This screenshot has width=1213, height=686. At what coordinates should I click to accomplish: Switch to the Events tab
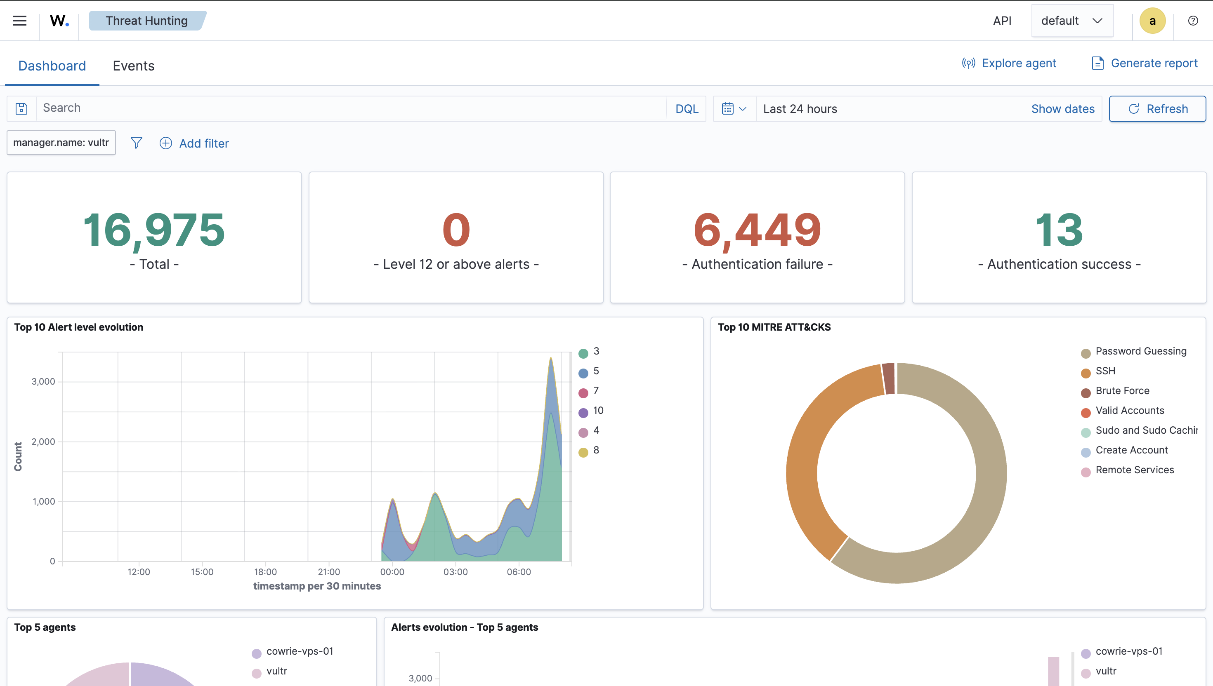133,66
